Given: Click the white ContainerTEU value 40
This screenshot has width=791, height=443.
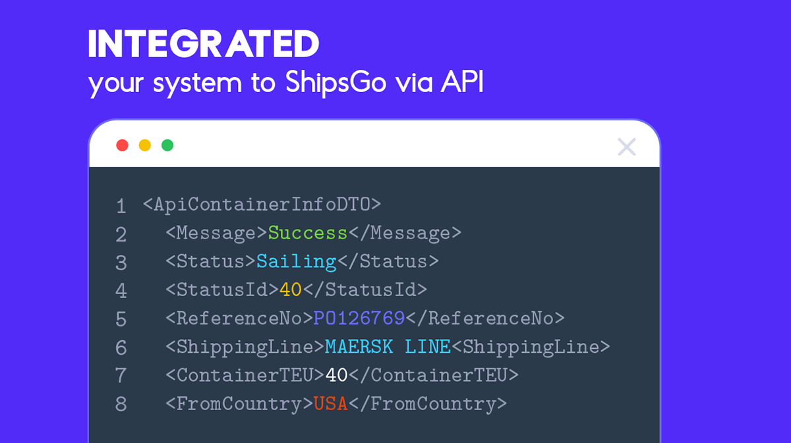Looking at the screenshot, I should coord(336,375).
